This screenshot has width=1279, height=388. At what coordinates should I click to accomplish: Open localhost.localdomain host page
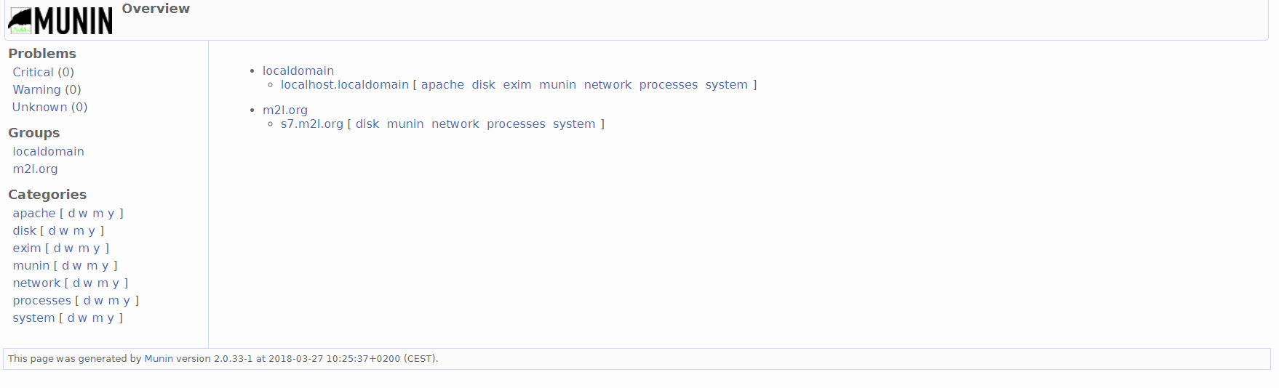(344, 84)
